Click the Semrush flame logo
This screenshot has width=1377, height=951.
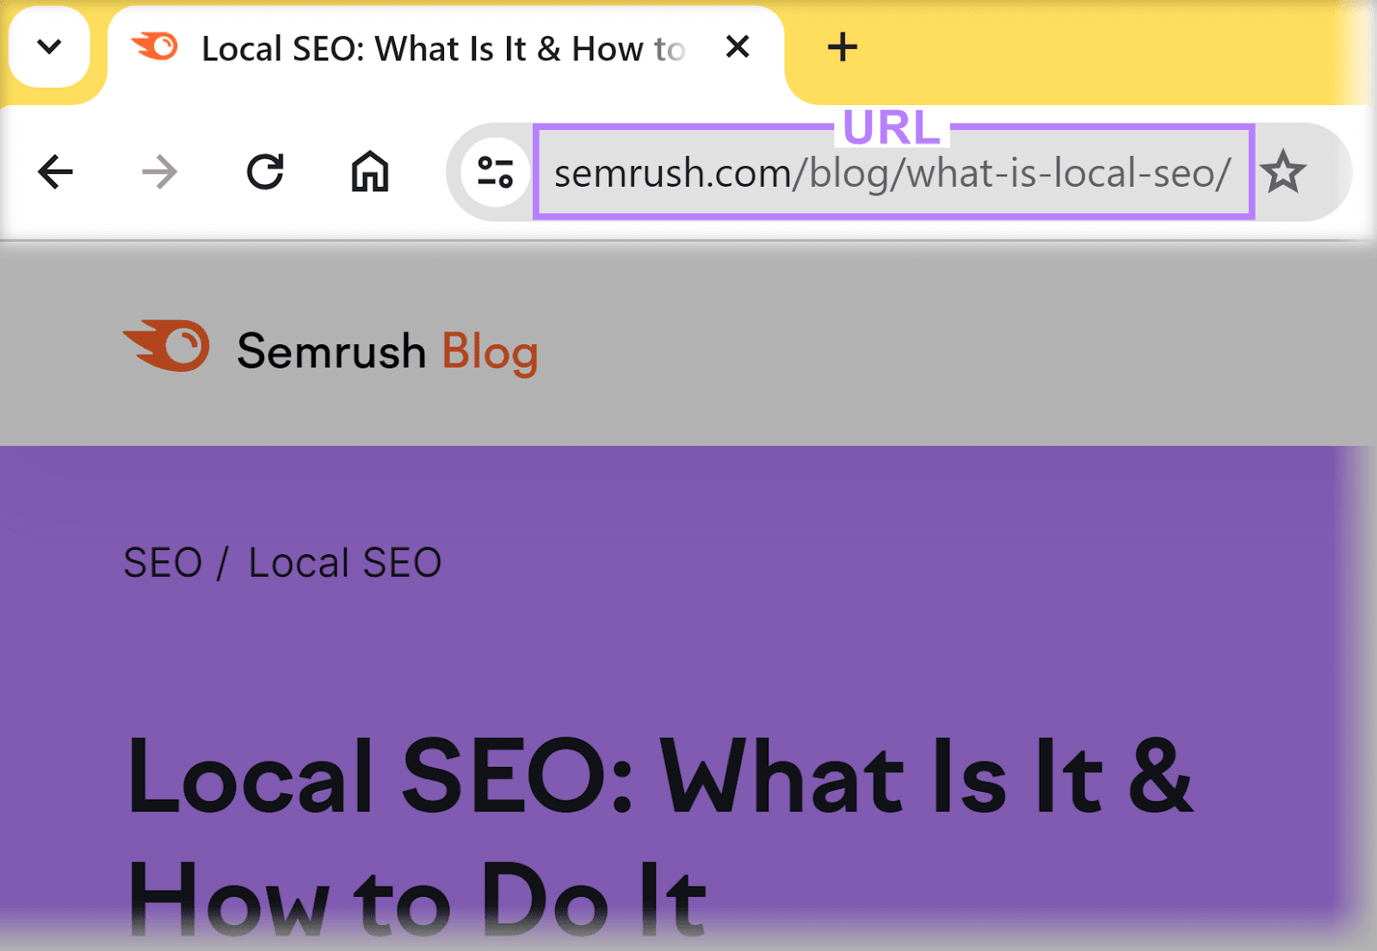(166, 346)
